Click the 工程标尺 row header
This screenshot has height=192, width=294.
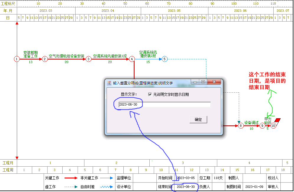(8, 4)
